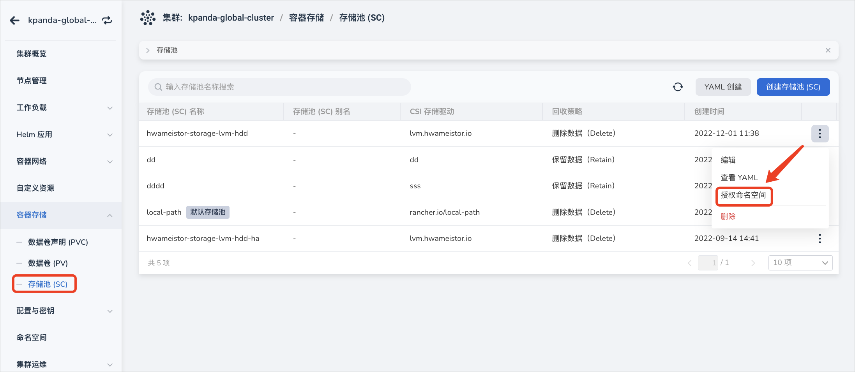Select 查看 YAML in the context menu
Screen dimensions: 855x372
pos(739,177)
